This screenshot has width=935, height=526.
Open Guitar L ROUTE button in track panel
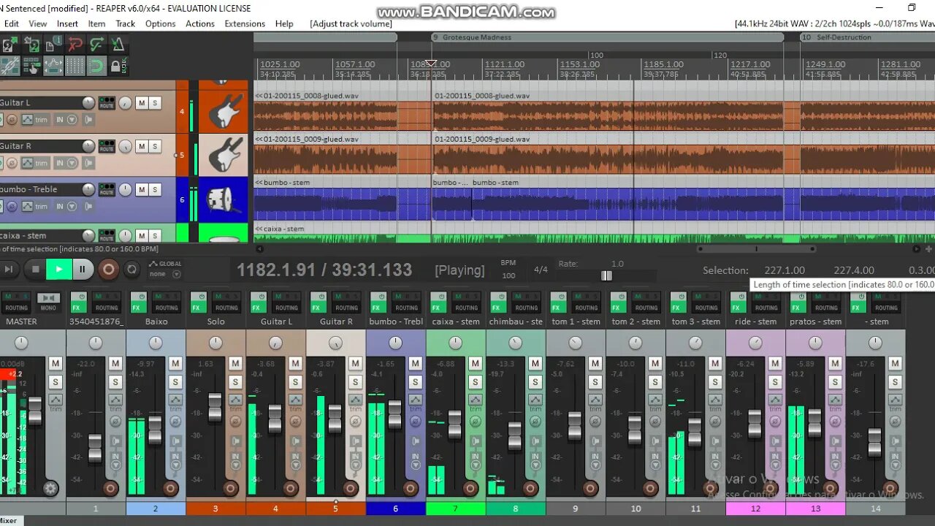pyautogui.click(x=107, y=104)
